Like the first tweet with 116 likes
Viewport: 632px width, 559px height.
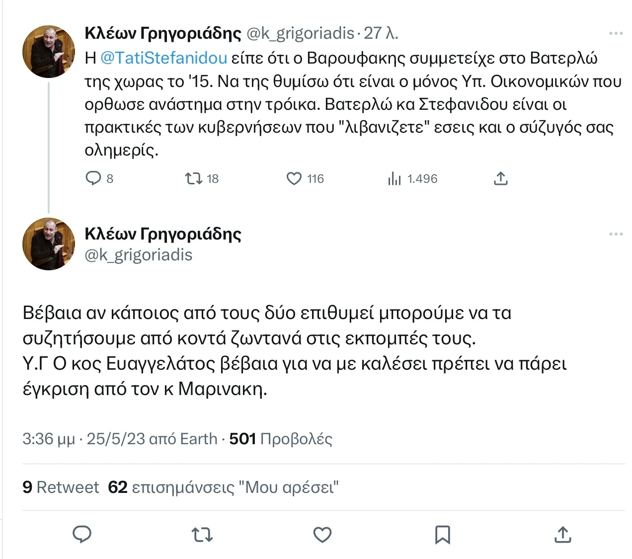pos(294,178)
